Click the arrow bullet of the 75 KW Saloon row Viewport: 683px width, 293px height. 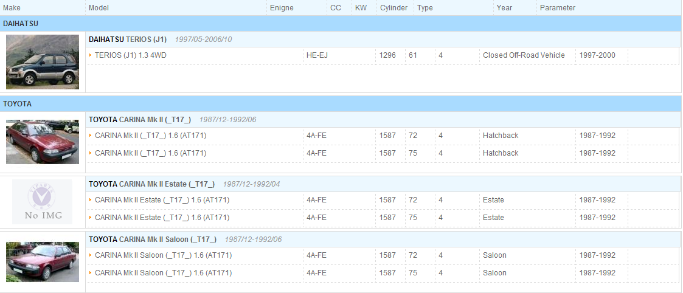pyautogui.click(x=91, y=272)
